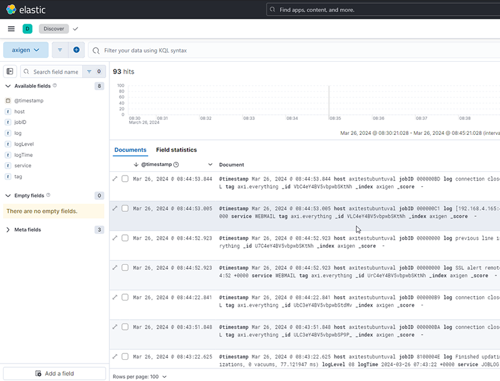Expand the 08:44:52.923 SSL alert document
Screen dimensions: 500x381
115,267
